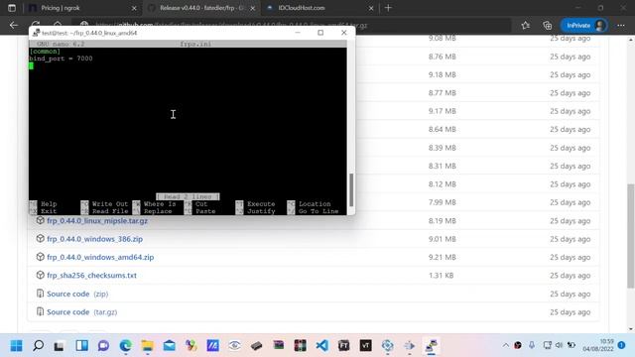Close the Pricing | ngrok tab
Viewport: 635px width, 357px height.
tap(134, 8)
